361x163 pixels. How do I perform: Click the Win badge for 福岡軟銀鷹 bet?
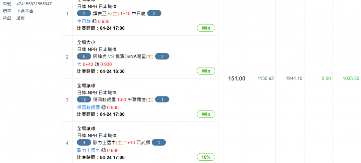click(206, 114)
